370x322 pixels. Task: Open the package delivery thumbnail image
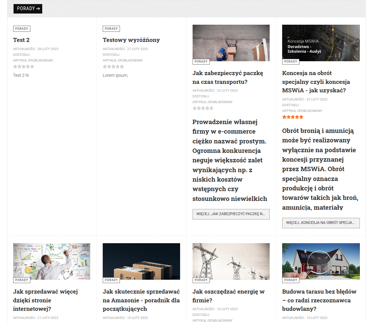pos(231,43)
